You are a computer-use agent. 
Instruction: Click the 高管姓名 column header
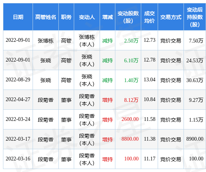pyautogui.click(x=46, y=17)
